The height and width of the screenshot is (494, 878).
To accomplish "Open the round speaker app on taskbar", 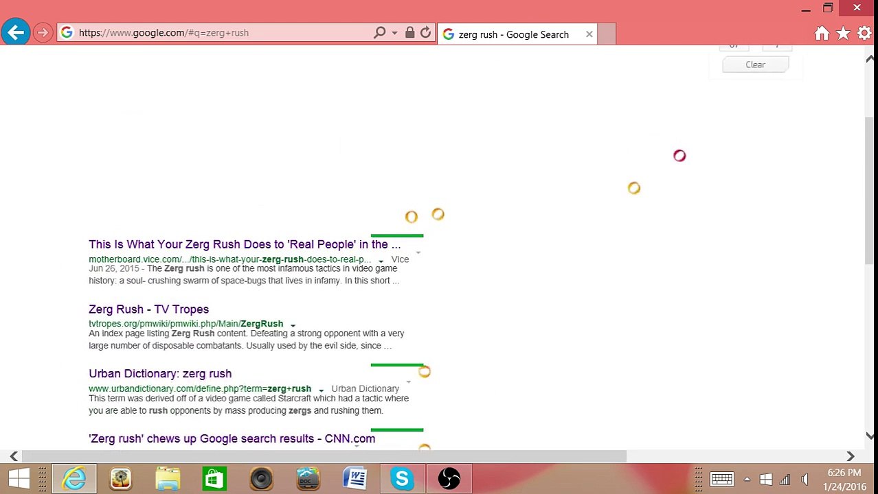I will [x=261, y=478].
